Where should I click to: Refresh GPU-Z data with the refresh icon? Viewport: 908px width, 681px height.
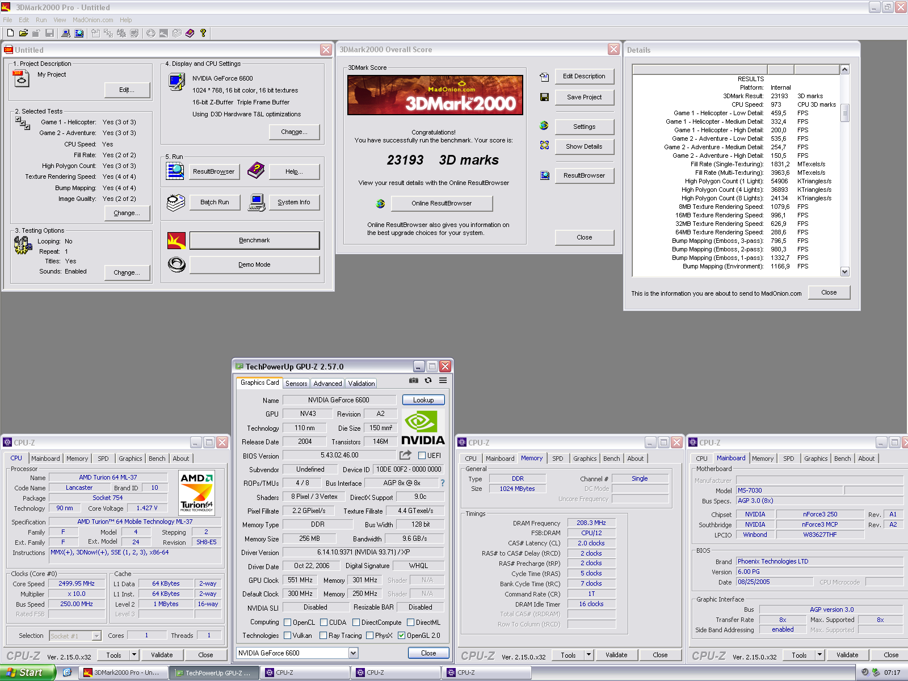428,381
